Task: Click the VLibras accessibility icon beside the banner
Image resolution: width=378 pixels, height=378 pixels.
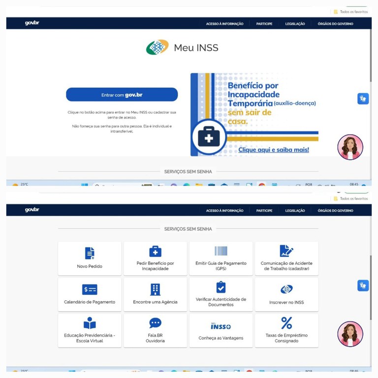Action: 363,98
